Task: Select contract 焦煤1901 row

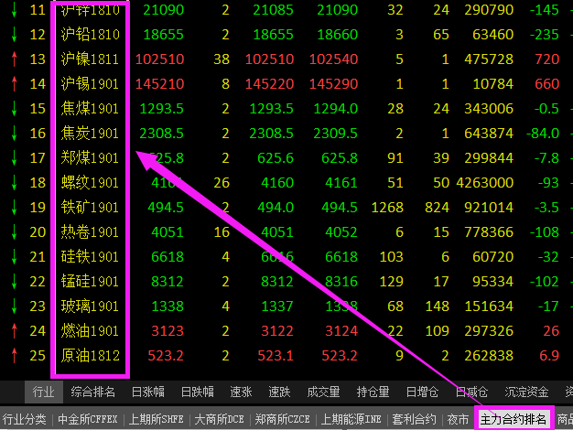Action: (91, 109)
